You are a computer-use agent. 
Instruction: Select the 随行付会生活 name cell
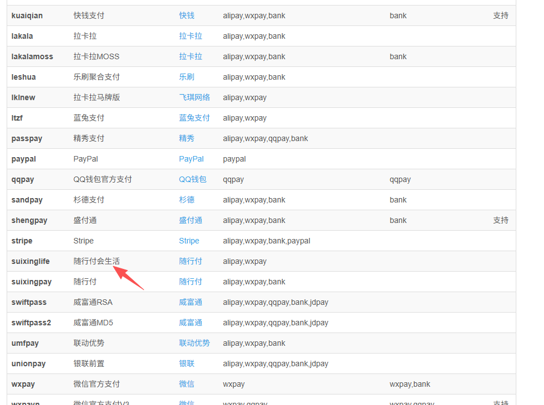(x=96, y=261)
